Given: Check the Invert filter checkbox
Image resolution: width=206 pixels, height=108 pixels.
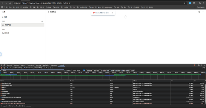Looking at the screenshot, I should [x=66, y=70].
